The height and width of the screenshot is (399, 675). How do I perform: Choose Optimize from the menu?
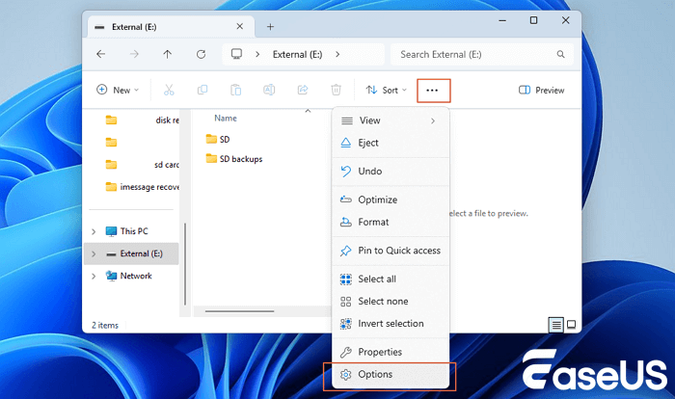(x=391, y=199)
